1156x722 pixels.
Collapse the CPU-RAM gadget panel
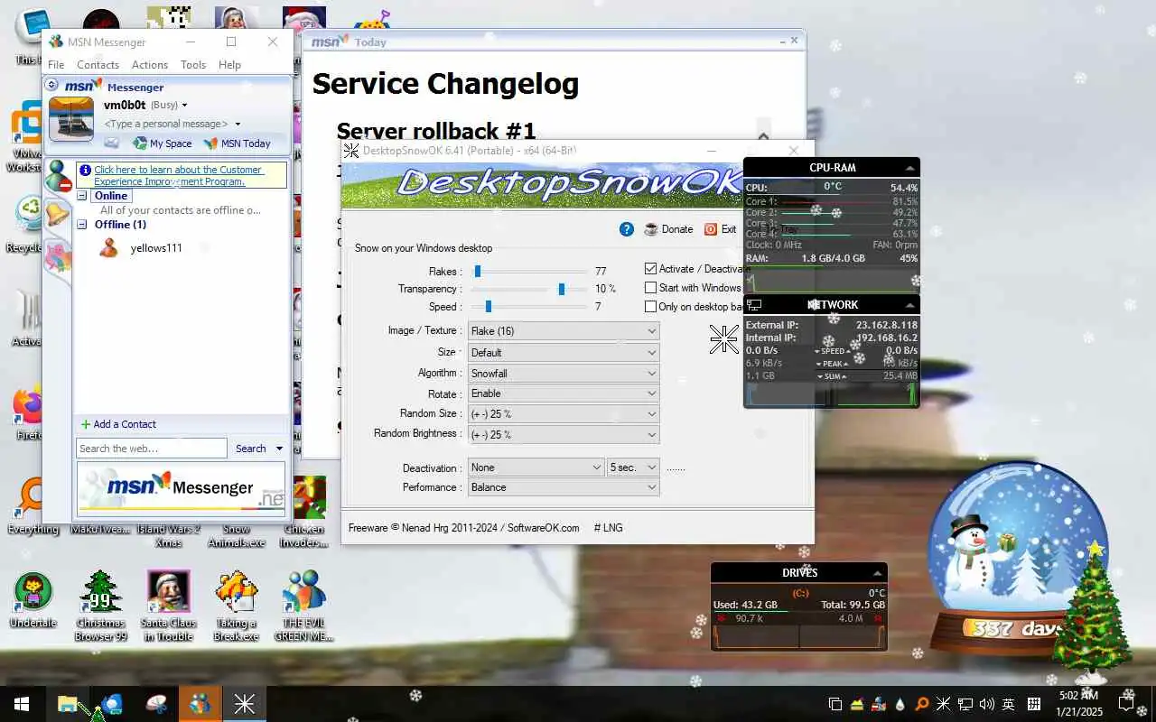(909, 168)
